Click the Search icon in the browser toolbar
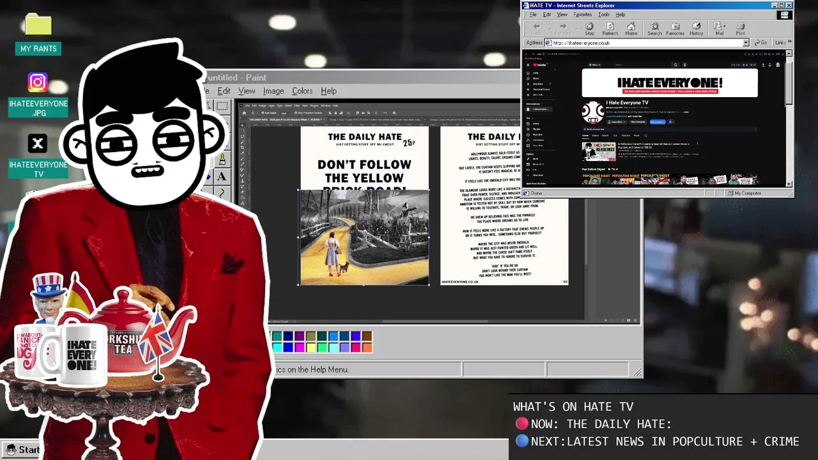Image resolution: width=818 pixels, height=460 pixels. [654, 29]
